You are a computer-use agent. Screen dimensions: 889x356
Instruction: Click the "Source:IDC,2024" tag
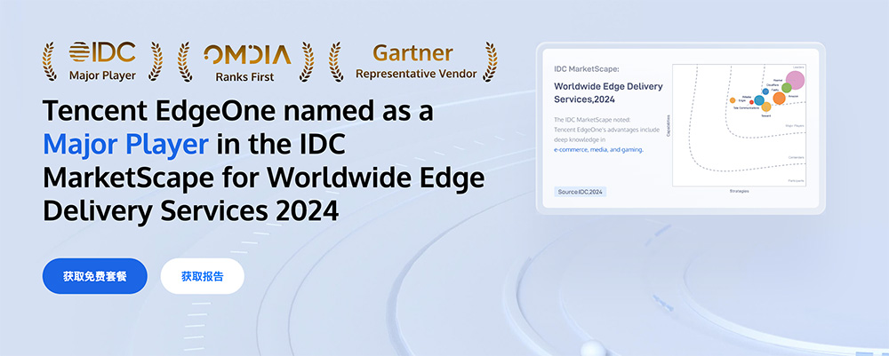tap(580, 192)
